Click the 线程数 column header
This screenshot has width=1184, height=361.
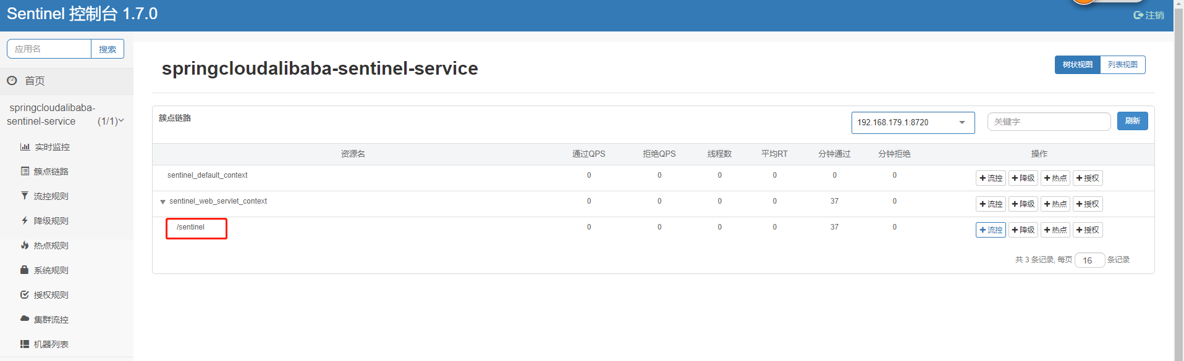point(719,154)
